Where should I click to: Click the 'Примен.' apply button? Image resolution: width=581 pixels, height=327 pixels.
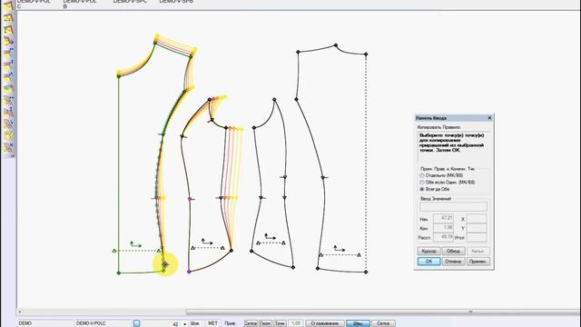pos(478,262)
